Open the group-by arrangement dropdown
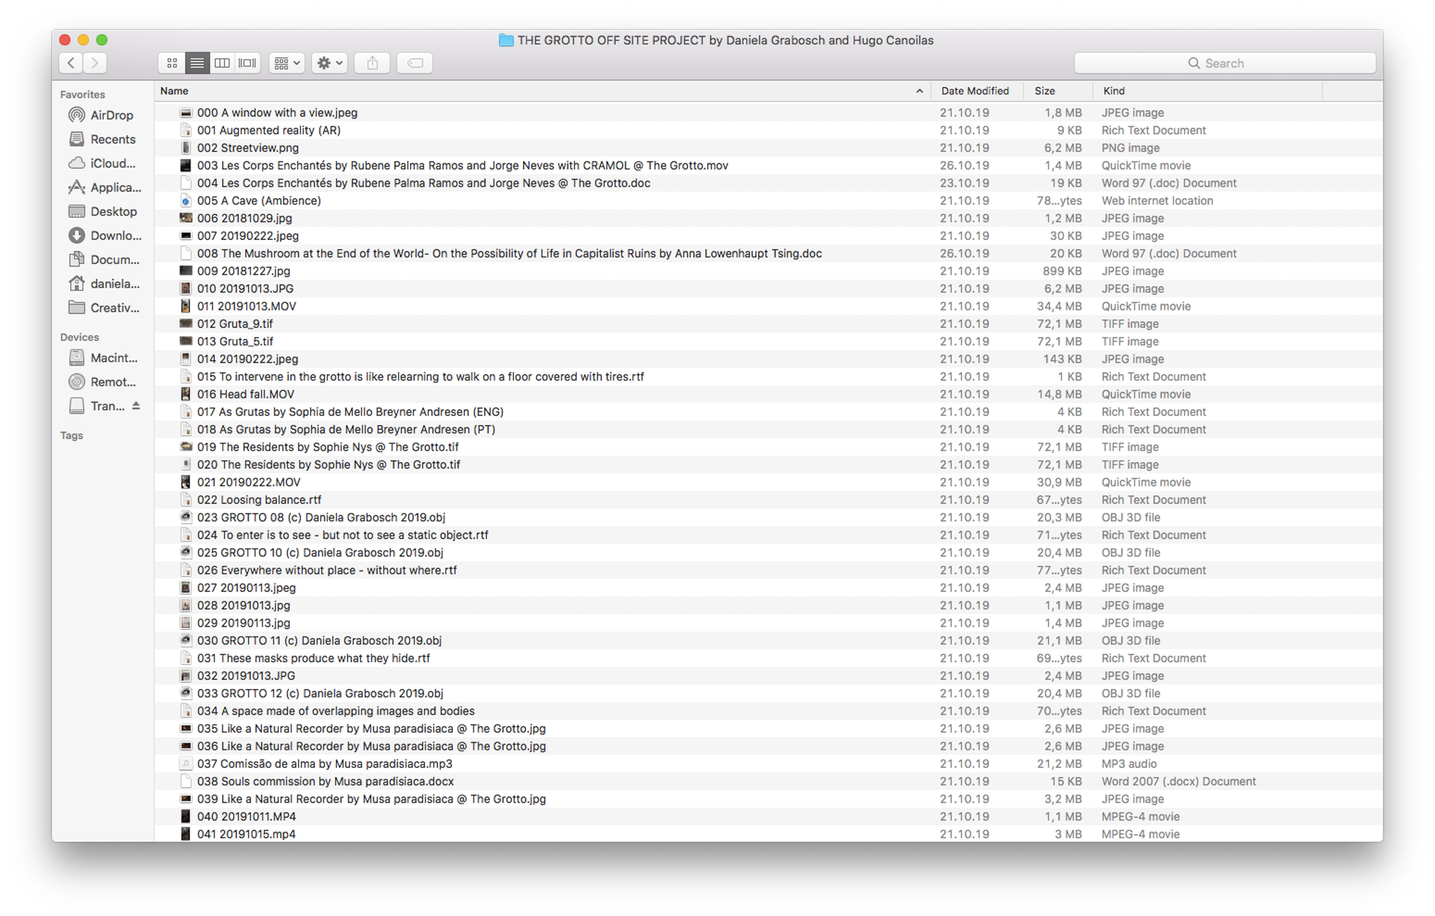The height and width of the screenshot is (916, 1435). [x=287, y=62]
